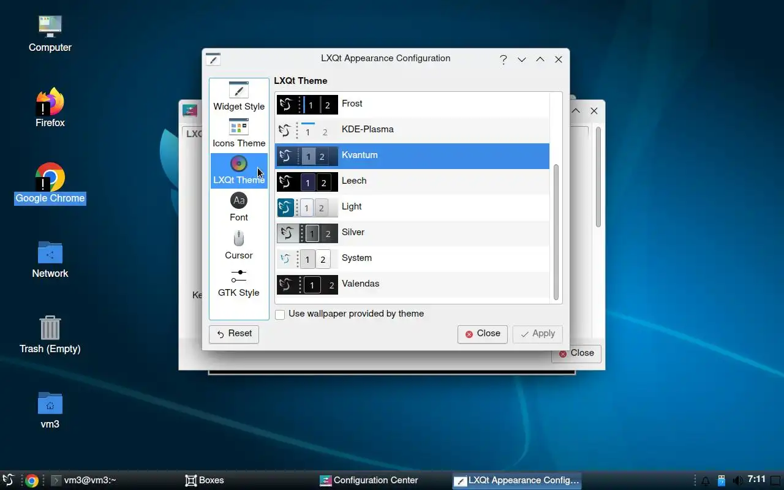This screenshot has height=490, width=784.
Task: Click the removable media tray icon
Action: point(722,481)
